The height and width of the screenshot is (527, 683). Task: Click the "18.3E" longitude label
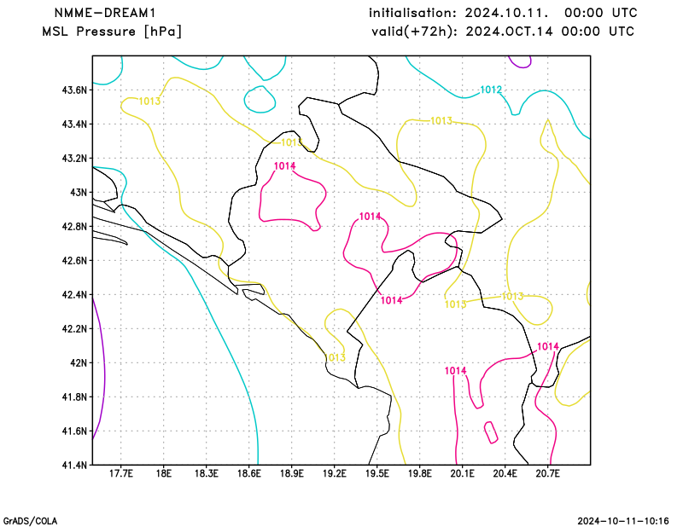(207, 473)
